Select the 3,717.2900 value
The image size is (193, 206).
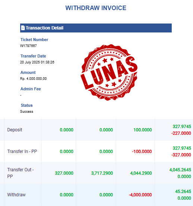click(x=102, y=173)
